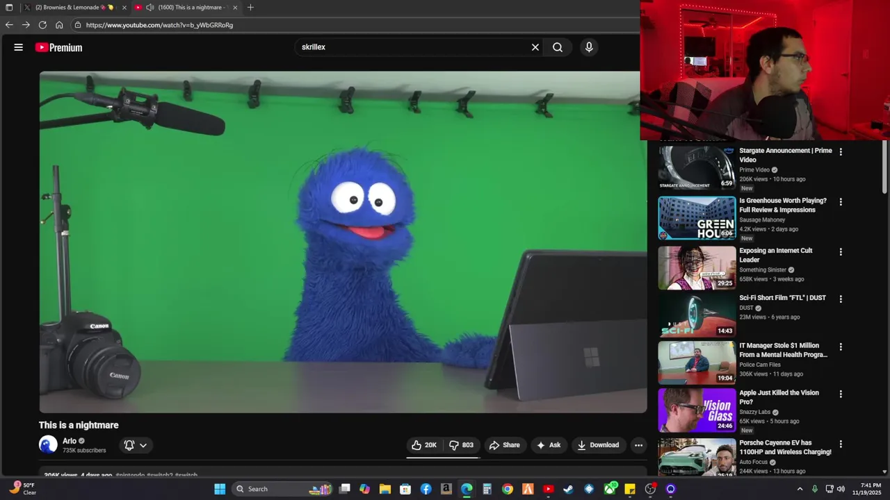Open Facebook from the taskbar

(x=426, y=489)
